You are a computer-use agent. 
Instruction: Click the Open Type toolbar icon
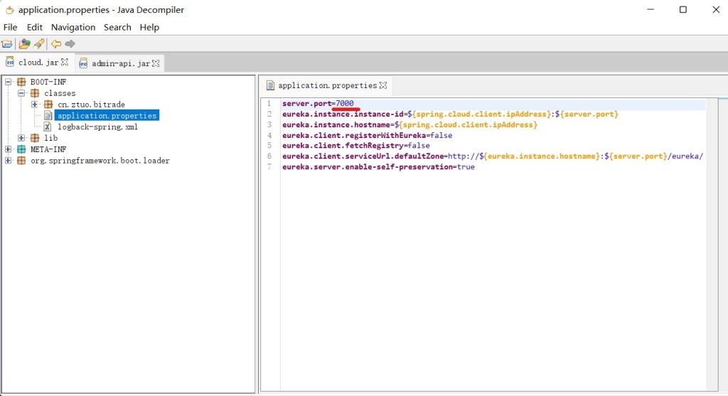point(24,44)
